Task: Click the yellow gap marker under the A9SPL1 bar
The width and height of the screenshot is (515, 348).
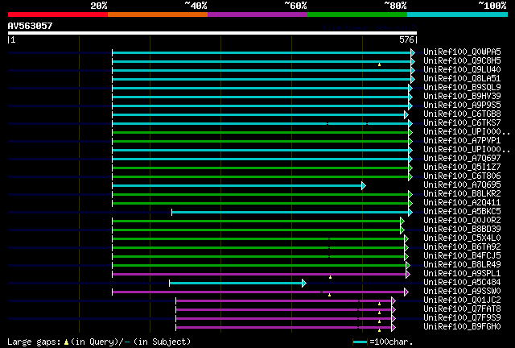Action: (x=331, y=278)
